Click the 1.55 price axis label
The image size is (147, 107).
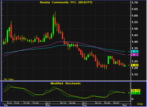135,22
